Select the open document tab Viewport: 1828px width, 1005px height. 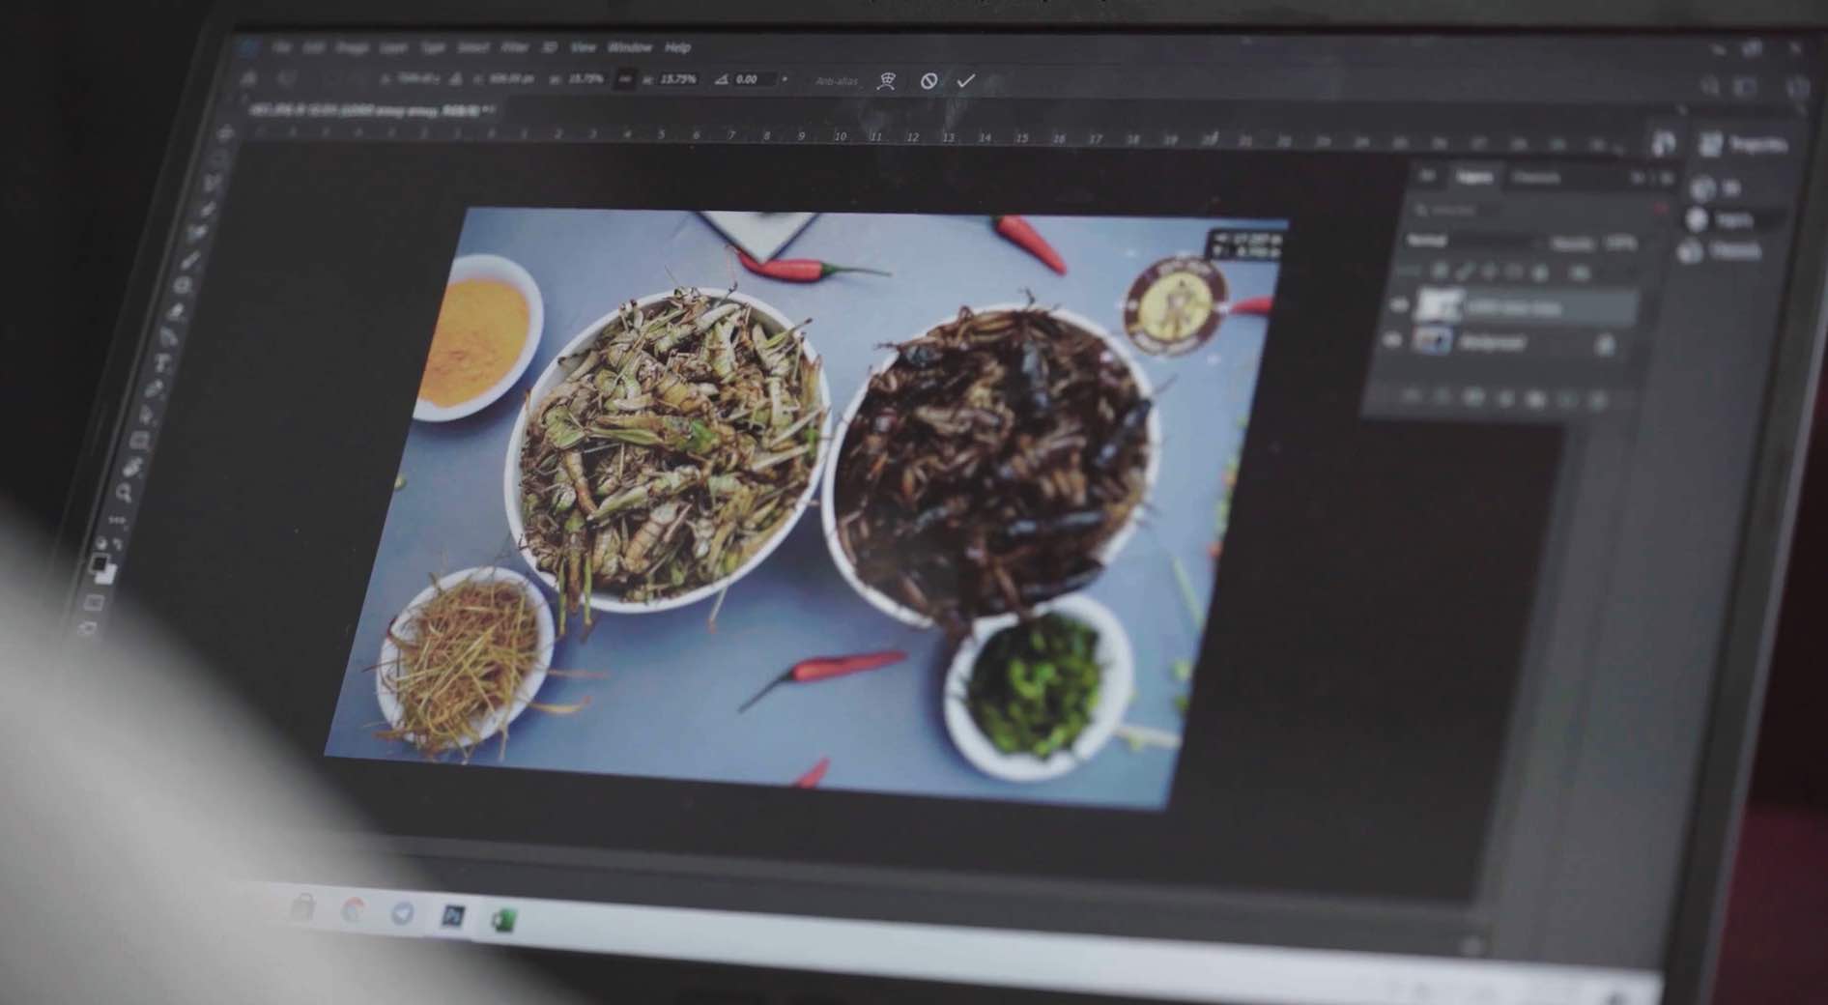point(372,110)
